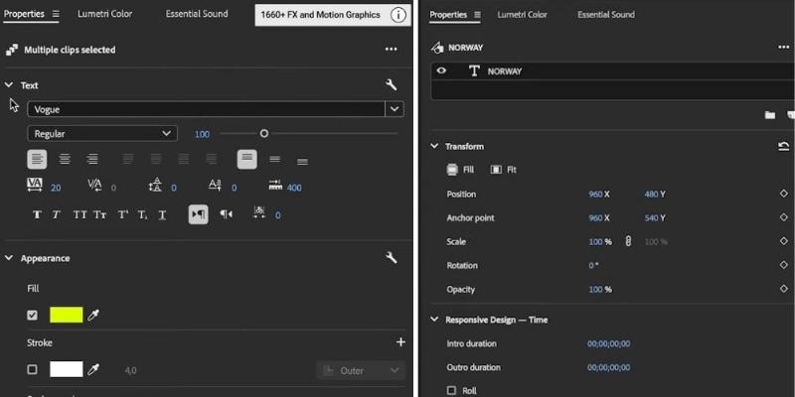Add a new stroke with plus icon
Screen dimensions: 795x397
click(x=400, y=342)
